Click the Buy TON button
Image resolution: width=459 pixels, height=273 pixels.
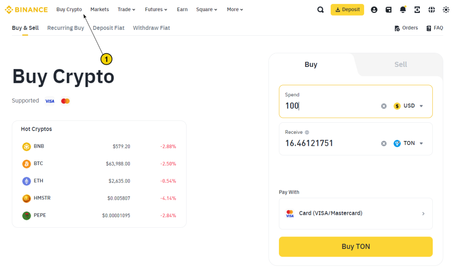click(x=355, y=246)
